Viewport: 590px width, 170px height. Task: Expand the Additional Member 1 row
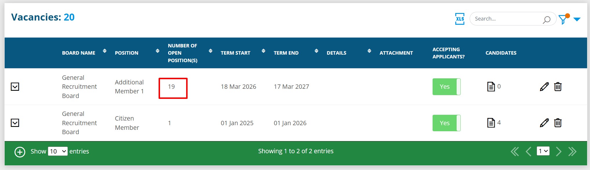point(15,87)
